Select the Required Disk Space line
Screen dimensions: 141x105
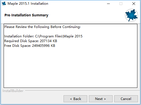pyautogui.click(x=31, y=41)
